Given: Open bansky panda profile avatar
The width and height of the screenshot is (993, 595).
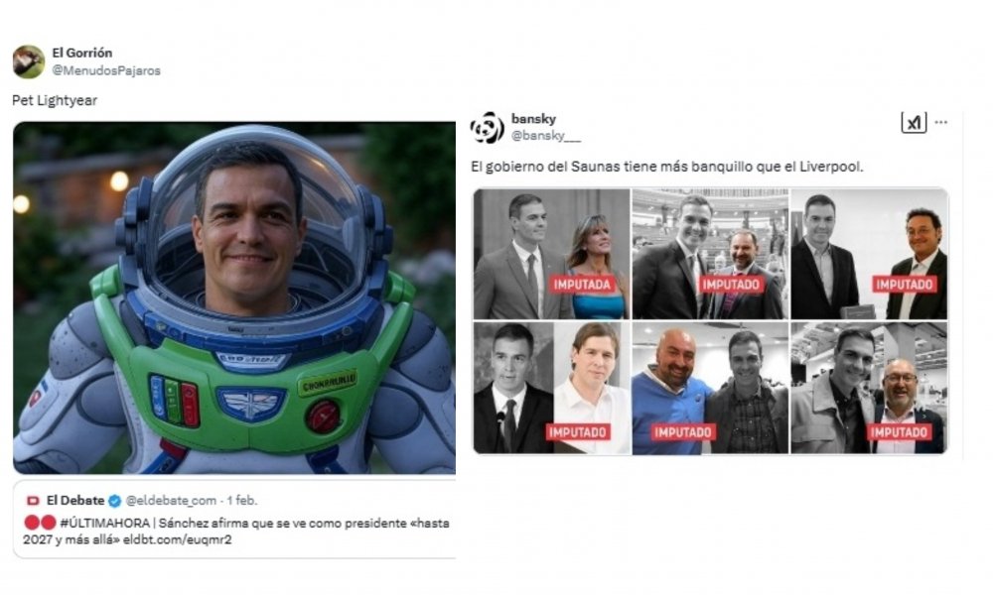Looking at the screenshot, I should [487, 128].
